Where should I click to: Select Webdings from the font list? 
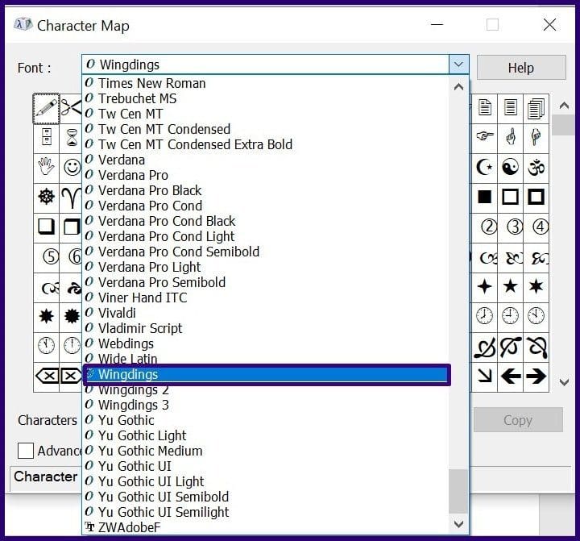click(x=266, y=343)
